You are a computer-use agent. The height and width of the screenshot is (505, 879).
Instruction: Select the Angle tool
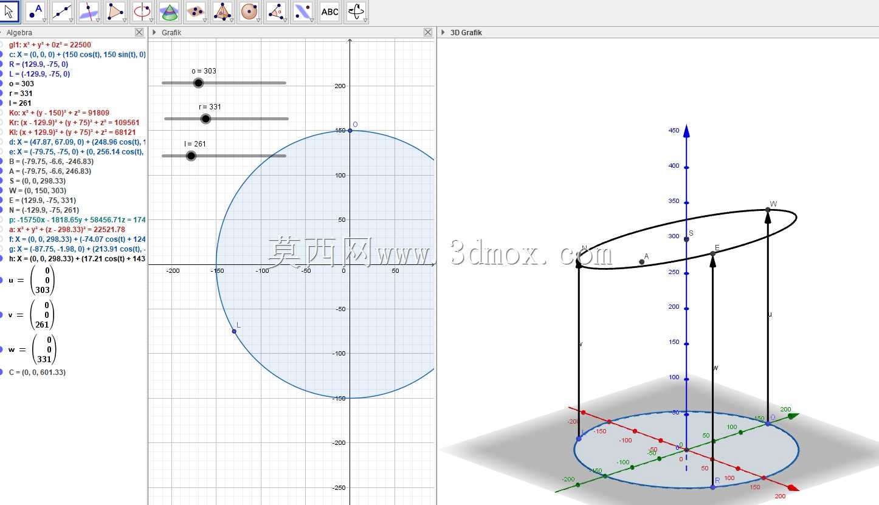[276, 12]
